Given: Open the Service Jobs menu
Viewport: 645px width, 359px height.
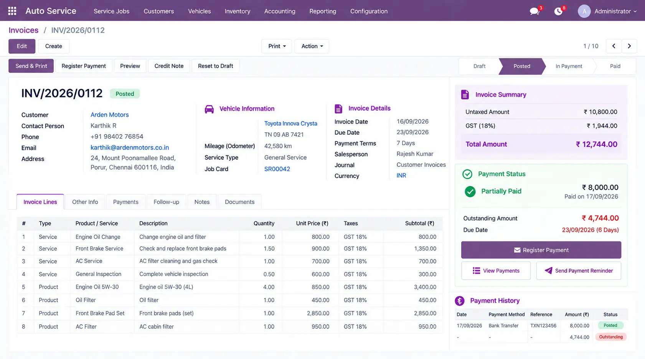Looking at the screenshot, I should (x=112, y=11).
